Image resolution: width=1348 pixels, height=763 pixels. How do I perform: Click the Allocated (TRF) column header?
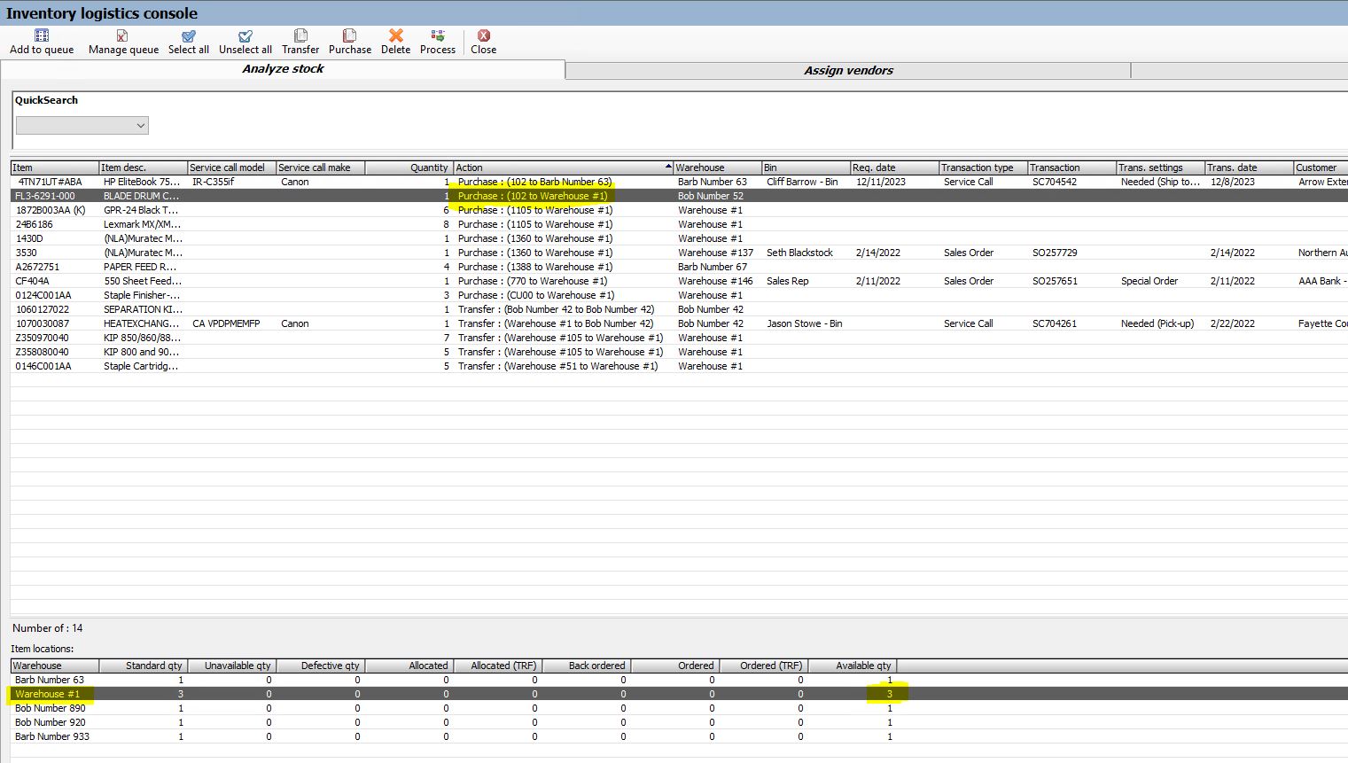pos(498,666)
